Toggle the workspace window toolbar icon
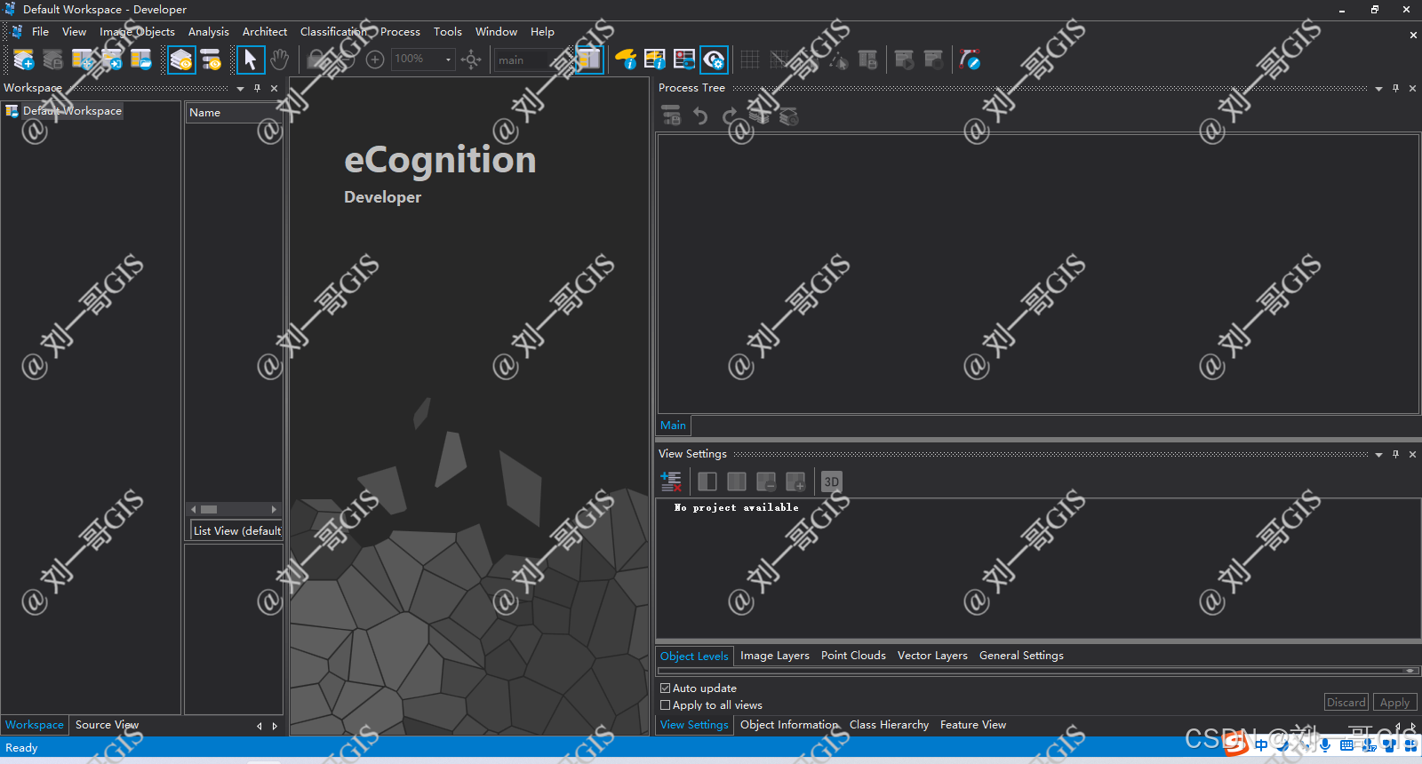The image size is (1422, 764). [x=588, y=60]
